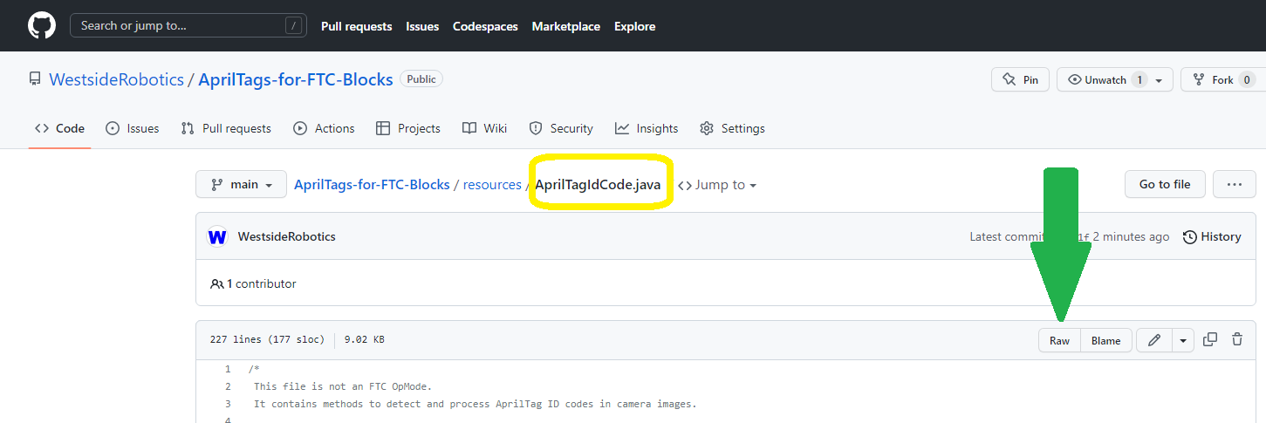Click line number 1 in the code
Image resolution: width=1266 pixels, height=423 pixels.
click(228, 369)
